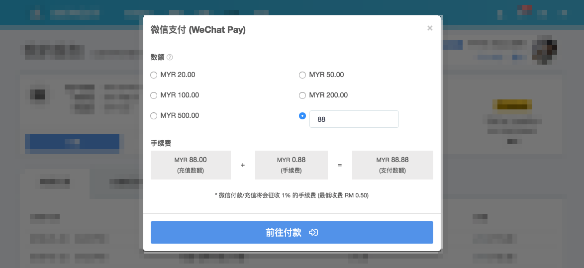Pick the MYR 100.00 amount
The width and height of the screenshot is (584, 268).
click(154, 95)
